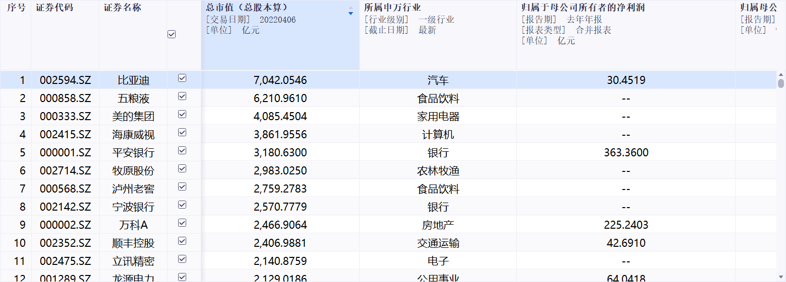Select the 宁波银行 name cell
This screenshot has height=282, width=786.
pos(133,207)
